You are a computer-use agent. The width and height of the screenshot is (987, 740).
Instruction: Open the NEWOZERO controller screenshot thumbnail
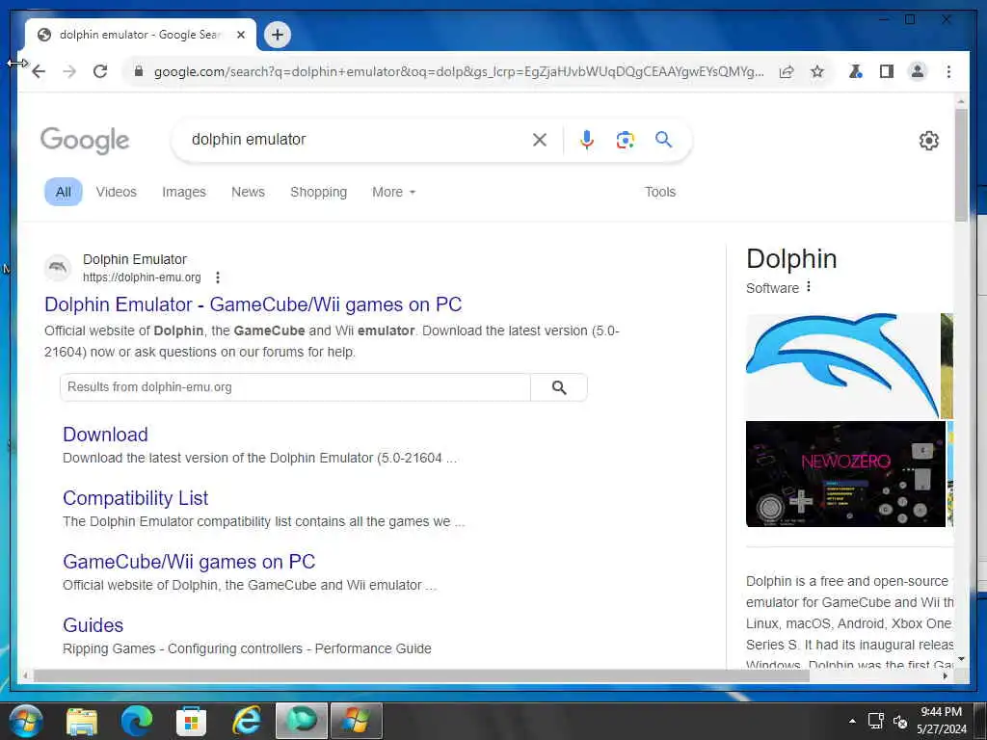tap(845, 474)
